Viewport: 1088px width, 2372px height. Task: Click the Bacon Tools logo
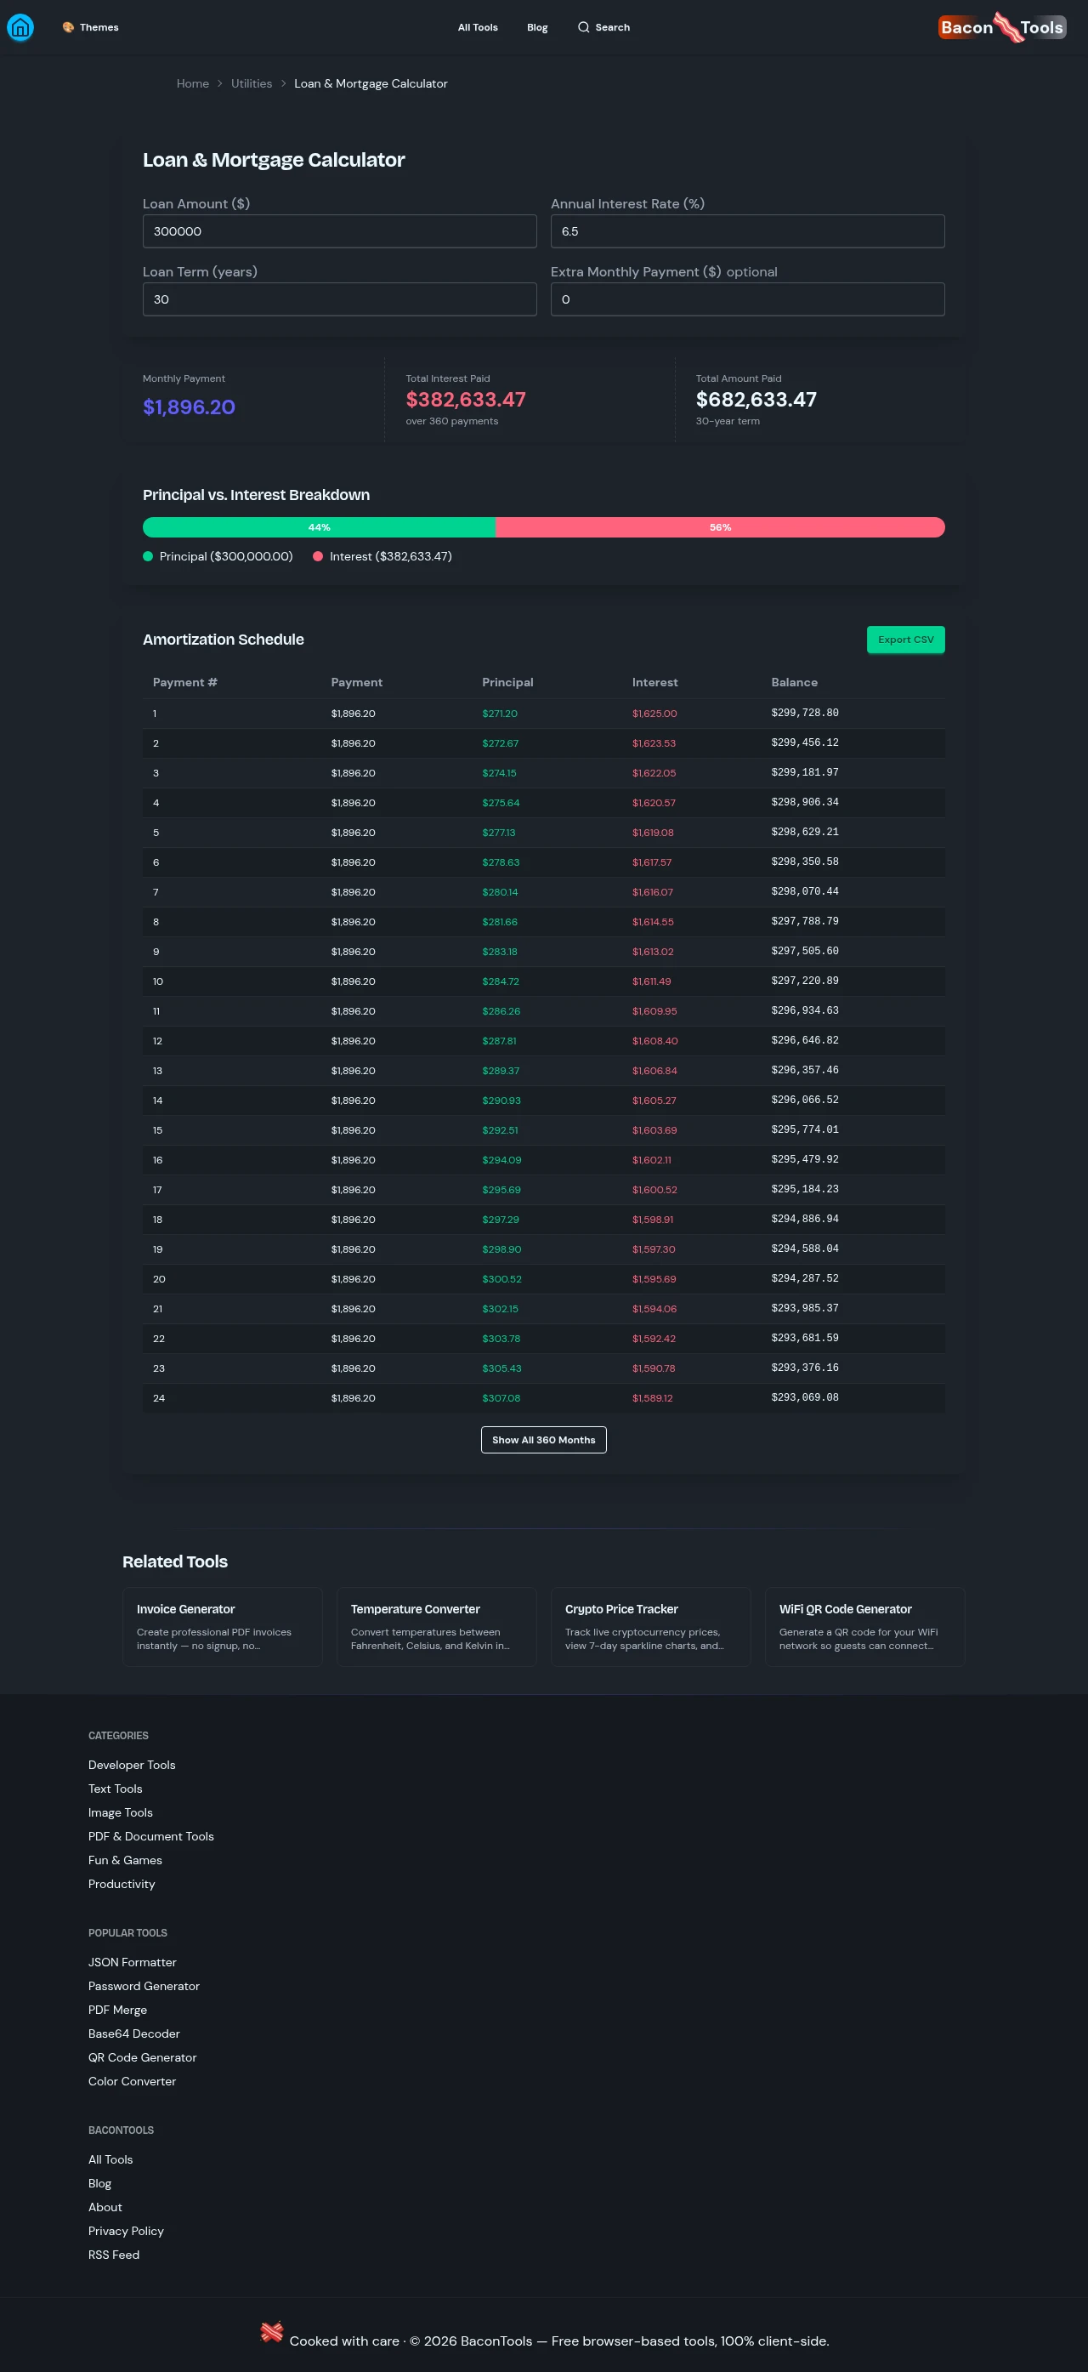point(1001,27)
